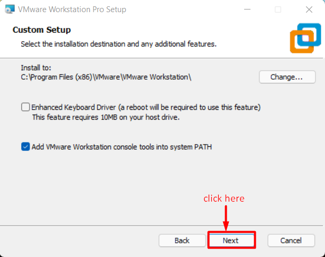325x257 pixels.
Task: Click the Custom Setup heading
Action: tap(42, 30)
